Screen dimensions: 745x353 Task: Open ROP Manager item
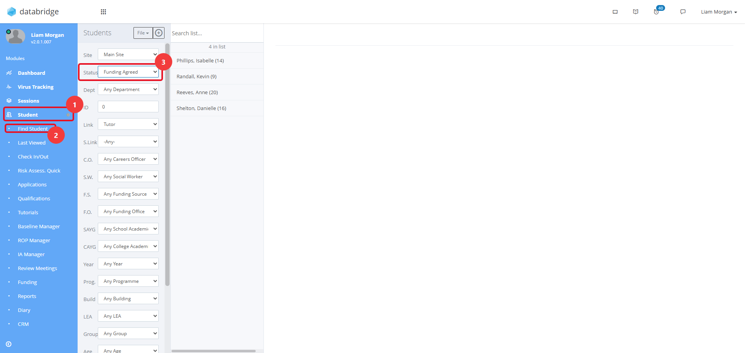point(34,240)
